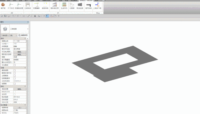200x114 pixels.
Task: Check the 剖面框 section box checkbox
Action: [15, 84]
